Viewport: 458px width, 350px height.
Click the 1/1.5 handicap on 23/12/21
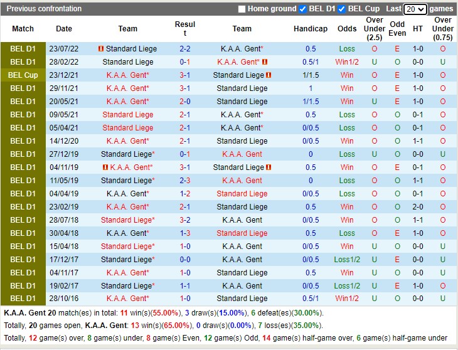tap(311, 75)
